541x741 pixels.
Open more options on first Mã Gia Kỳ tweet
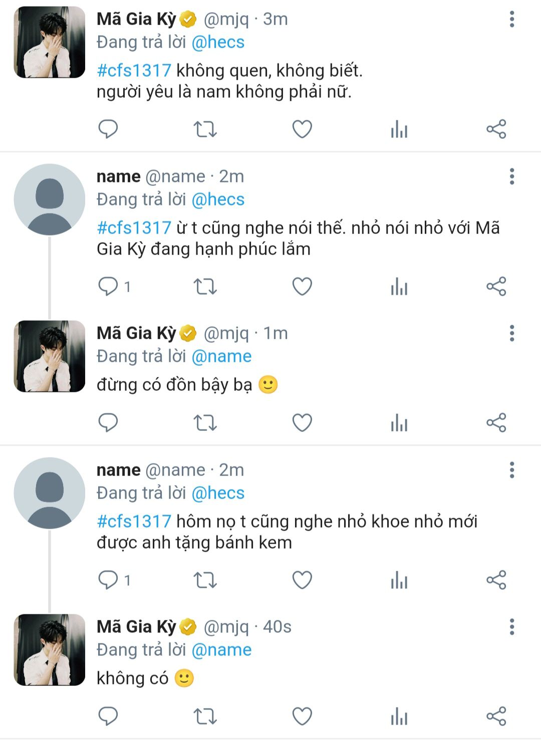(x=511, y=19)
